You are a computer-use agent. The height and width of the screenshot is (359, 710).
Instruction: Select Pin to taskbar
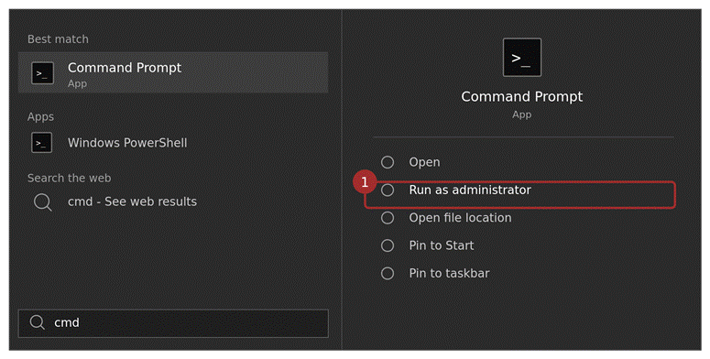coord(449,274)
